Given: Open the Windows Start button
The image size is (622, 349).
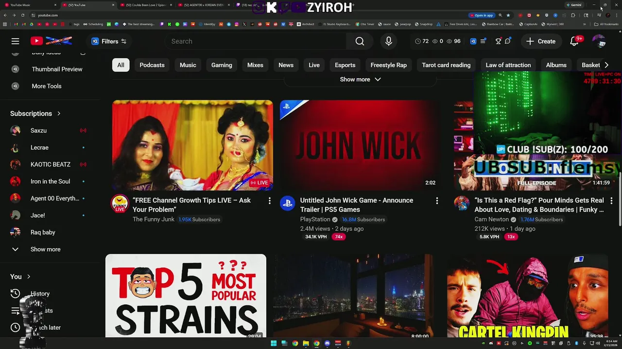Looking at the screenshot, I should (x=274, y=343).
